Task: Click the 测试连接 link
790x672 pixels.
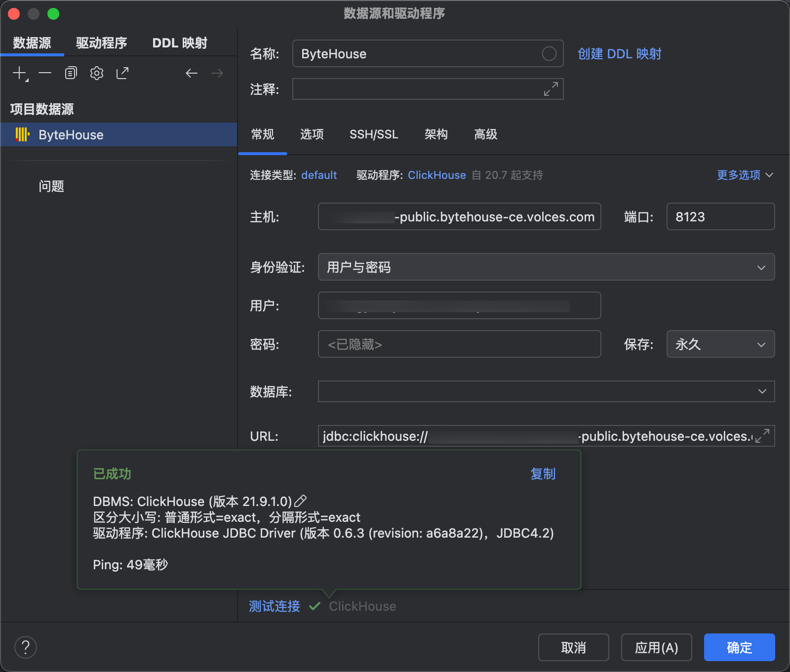Action: pos(275,606)
